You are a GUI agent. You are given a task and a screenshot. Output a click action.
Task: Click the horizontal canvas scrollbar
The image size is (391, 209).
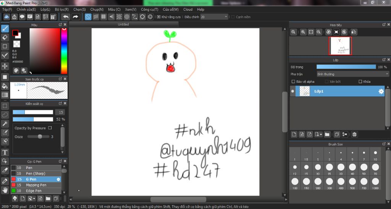pyautogui.click(x=178, y=199)
